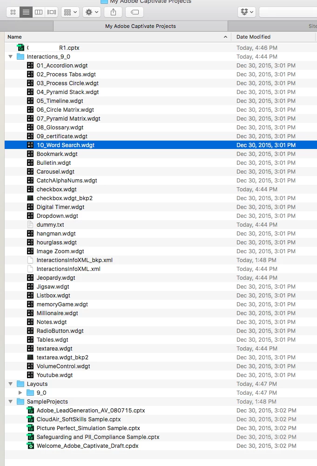Screen dimensions: 317x466
Task: Expand the 9_0 folder
Action: (20, 392)
